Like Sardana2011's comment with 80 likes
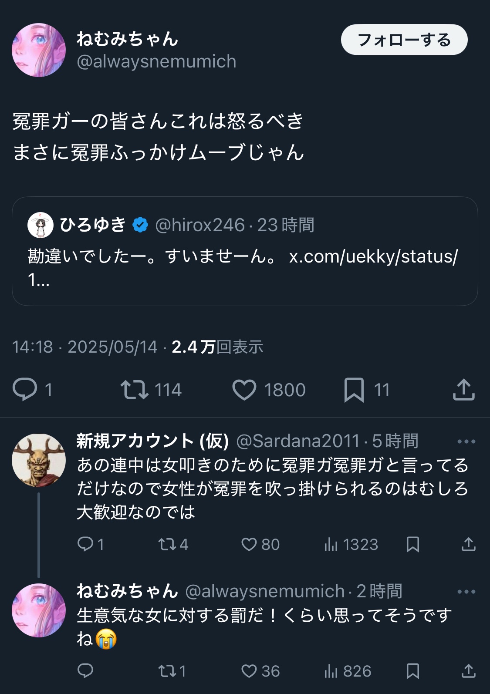Viewport: 490px width, 694px height. [x=249, y=544]
